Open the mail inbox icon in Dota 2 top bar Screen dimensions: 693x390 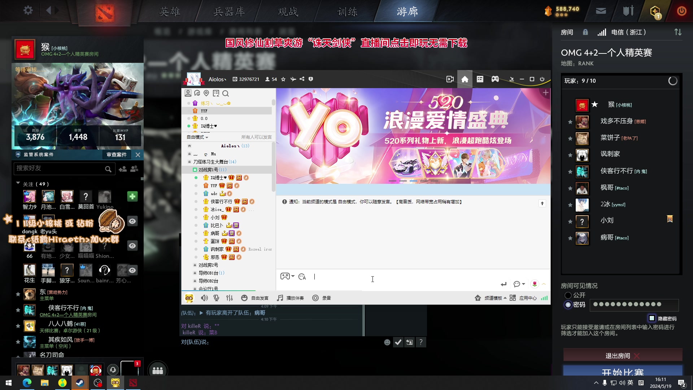tap(601, 10)
